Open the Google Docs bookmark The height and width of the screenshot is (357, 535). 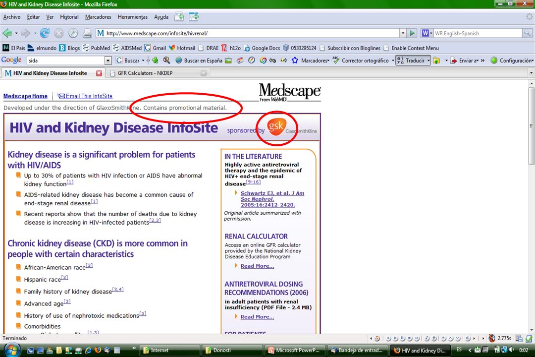[x=262, y=48]
